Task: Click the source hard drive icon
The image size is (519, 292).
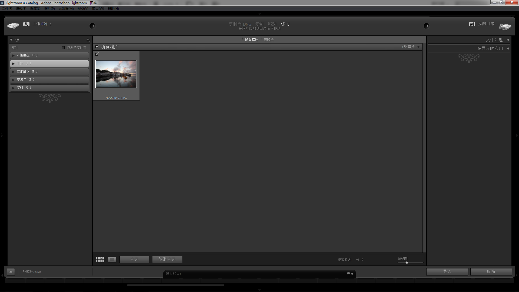Action: pyautogui.click(x=13, y=26)
